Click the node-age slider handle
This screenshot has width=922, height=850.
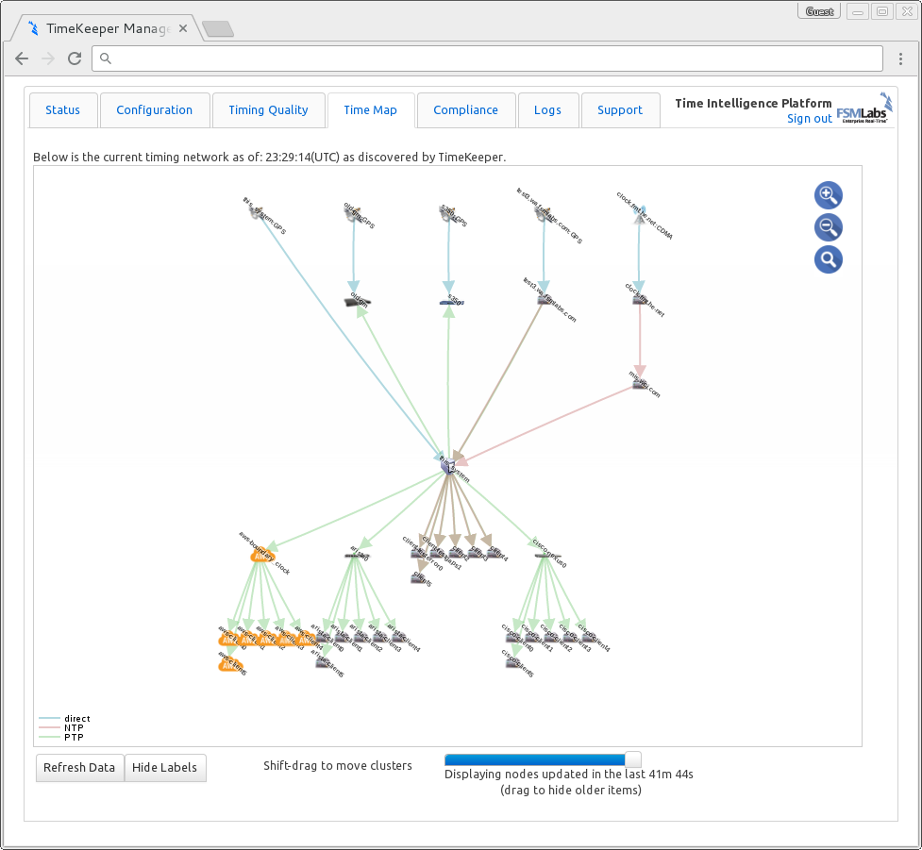632,758
